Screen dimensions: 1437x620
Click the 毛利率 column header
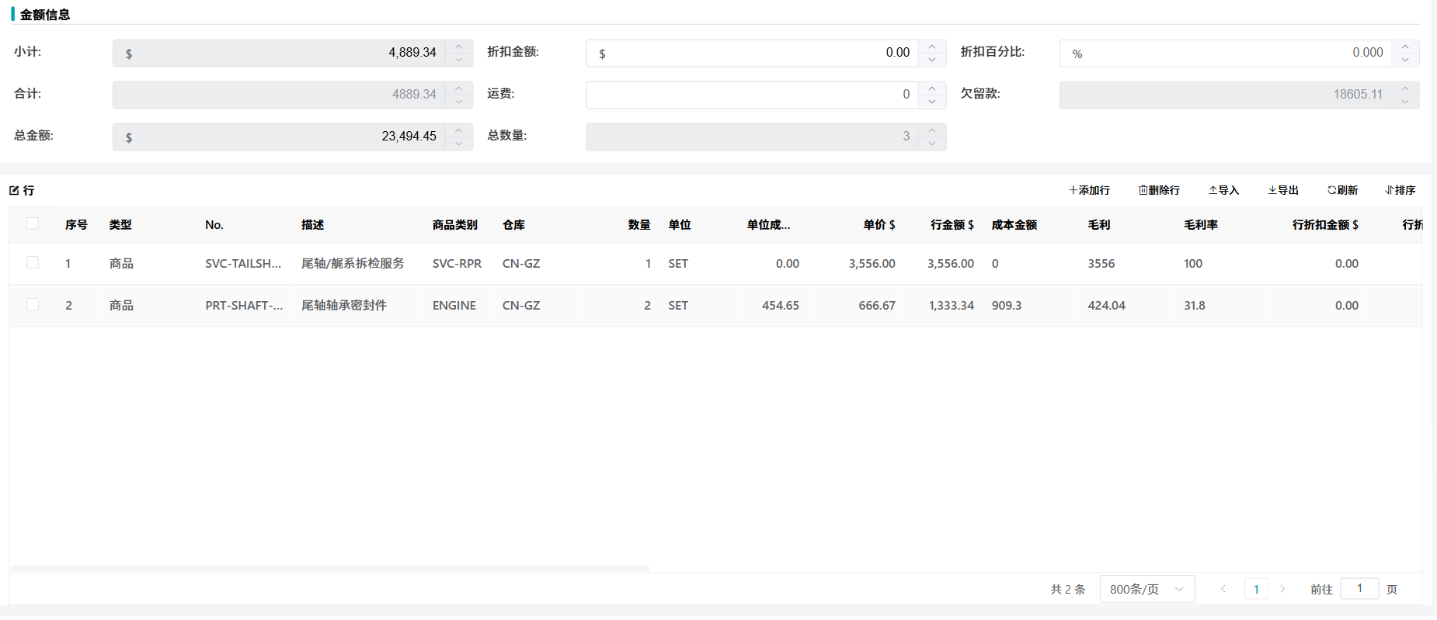pyautogui.click(x=1200, y=225)
